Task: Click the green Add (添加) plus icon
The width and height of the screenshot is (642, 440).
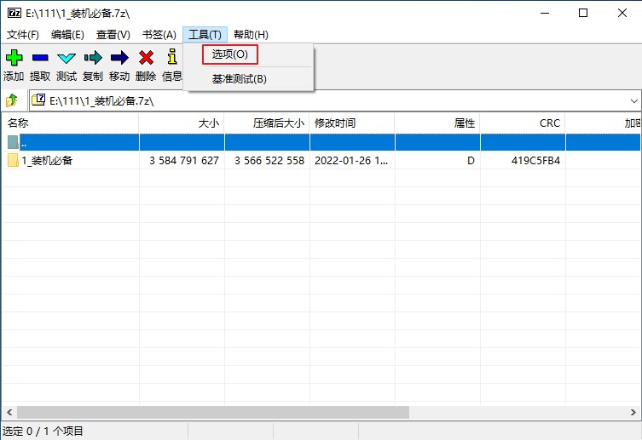Action: coord(14,58)
